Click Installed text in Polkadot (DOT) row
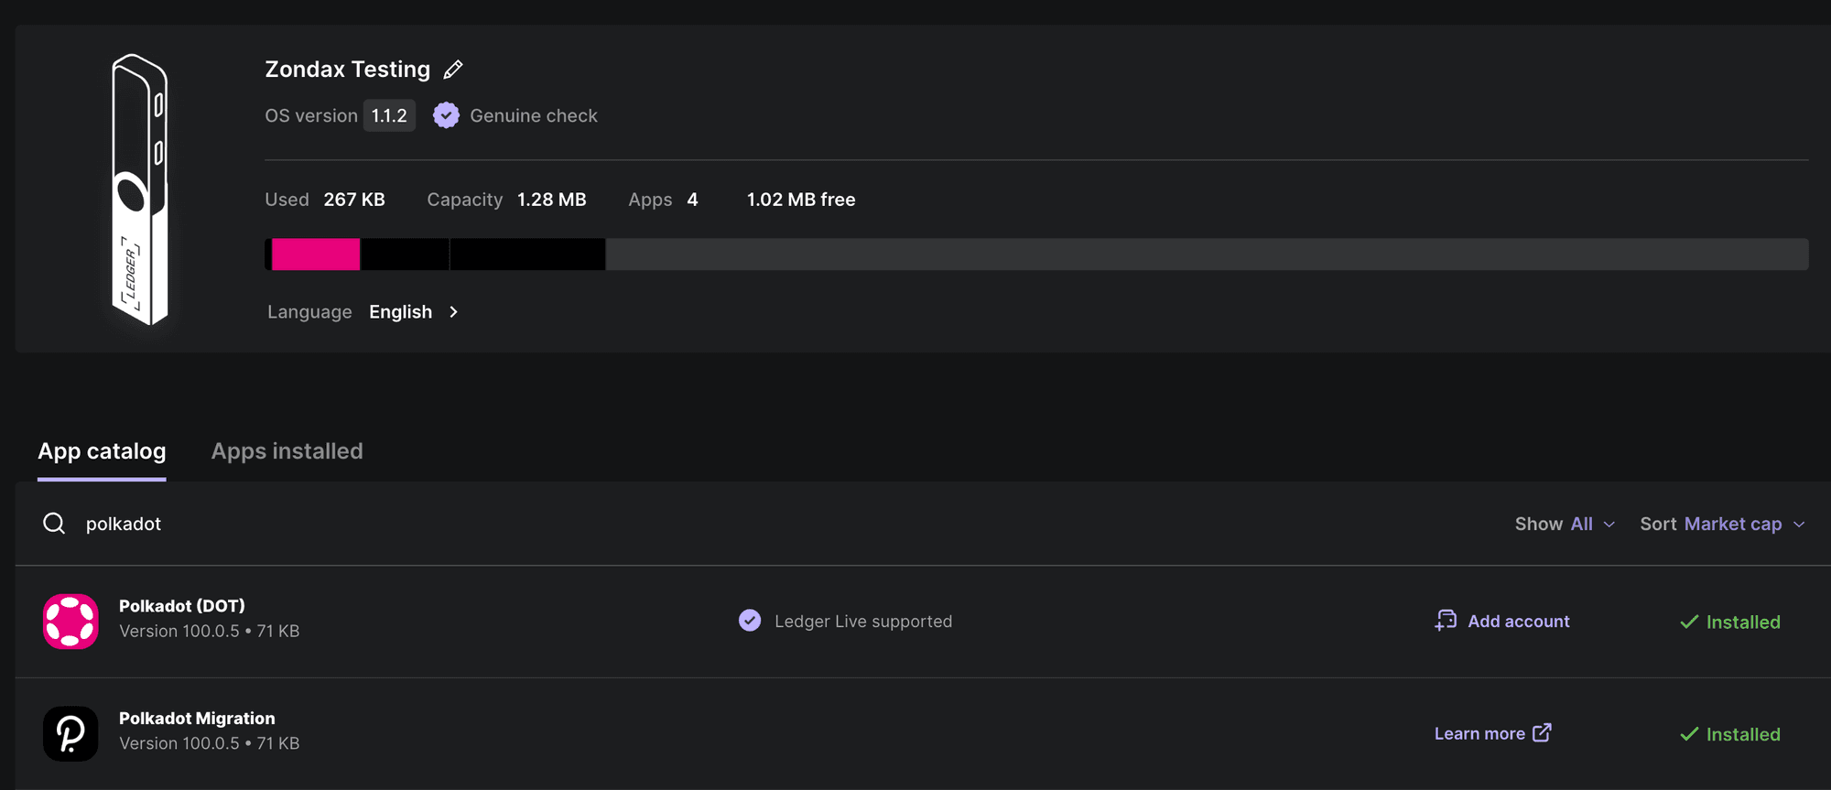The image size is (1831, 790). pyautogui.click(x=1743, y=622)
